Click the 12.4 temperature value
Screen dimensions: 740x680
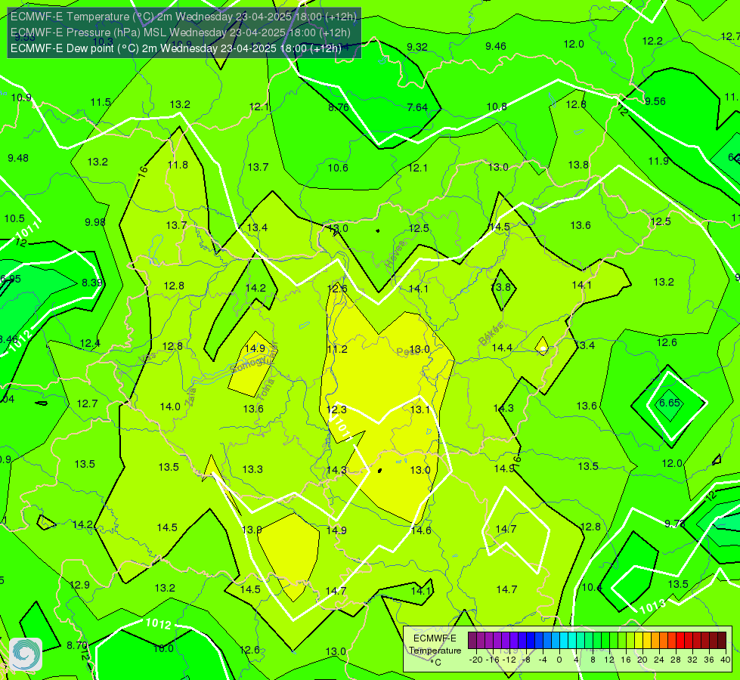(90, 344)
